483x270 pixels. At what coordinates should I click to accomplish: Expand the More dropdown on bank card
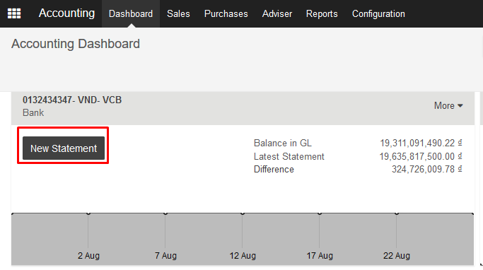tap(448, 105)
